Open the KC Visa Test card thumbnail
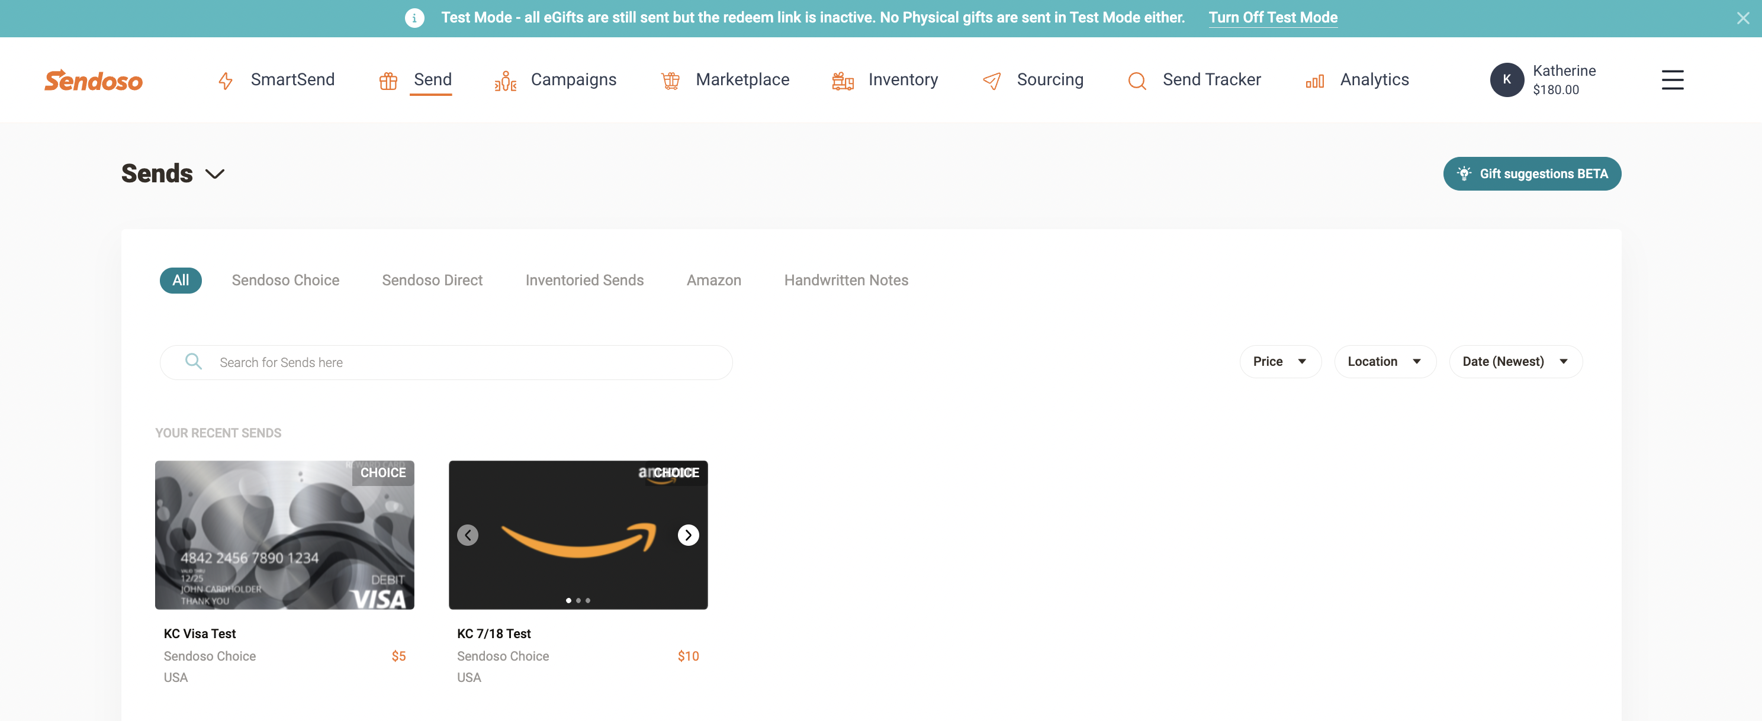Image resolution: width=1762 pixels, height=721 pixels. 285,535
